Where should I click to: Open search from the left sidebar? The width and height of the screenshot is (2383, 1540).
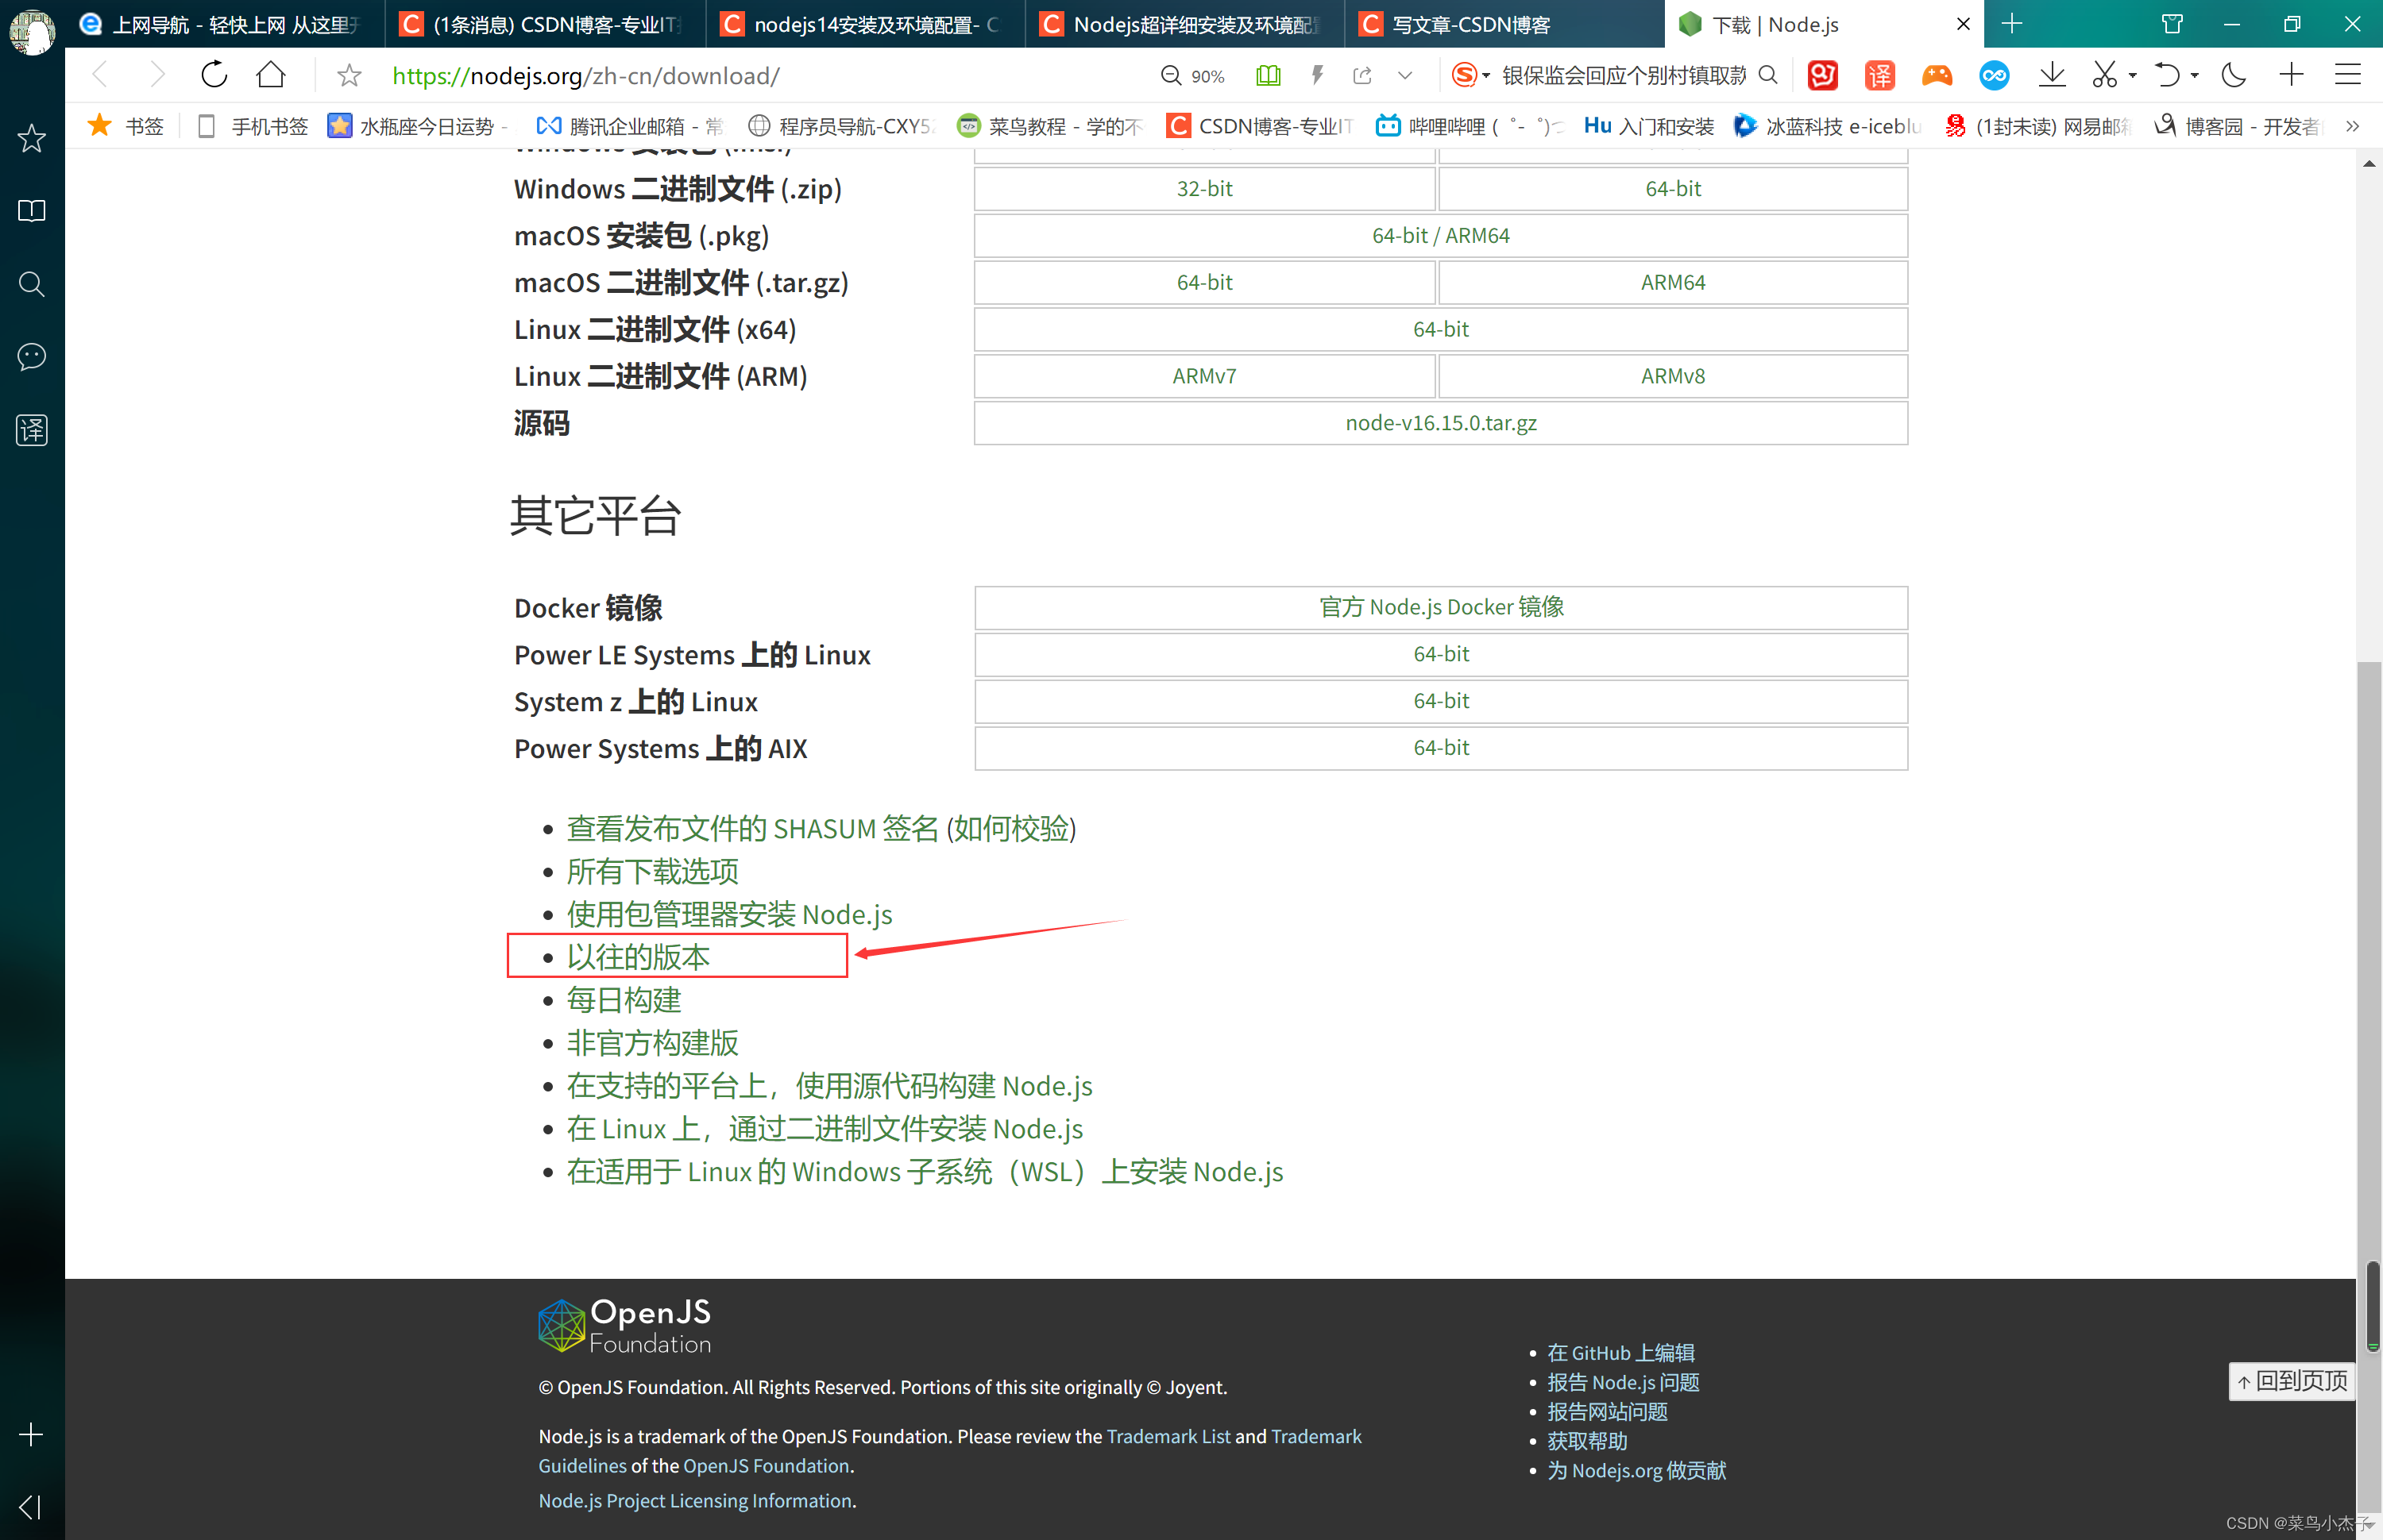pos(31,284)
